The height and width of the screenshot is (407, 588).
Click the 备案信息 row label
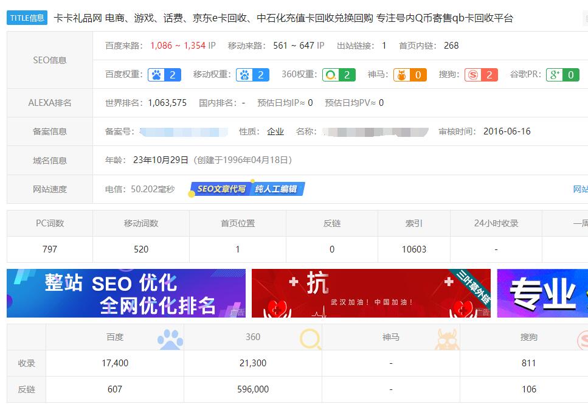(50, 131)
